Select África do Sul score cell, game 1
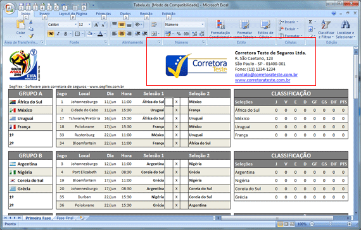The image size is (361, 230). pyautogui.click(x=168, y=102)
